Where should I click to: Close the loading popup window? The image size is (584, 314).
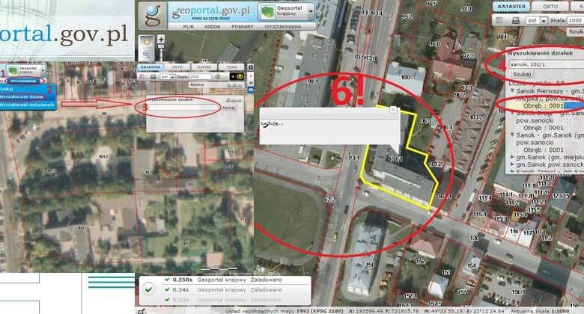click(x=392, y=110)
